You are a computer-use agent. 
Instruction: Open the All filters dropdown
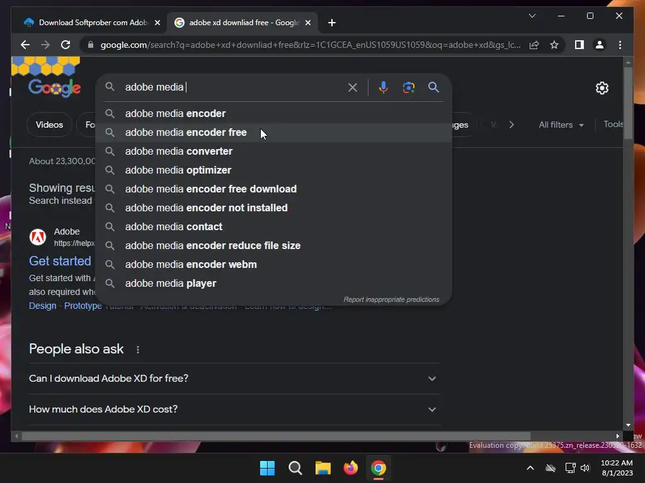561,125
